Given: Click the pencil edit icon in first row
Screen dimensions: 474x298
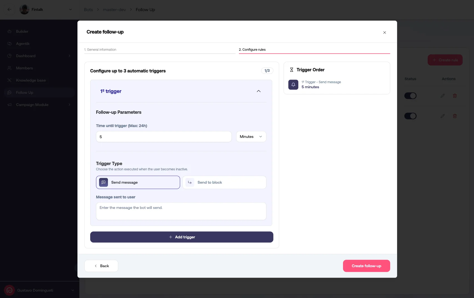Looking at the screenshot, I should tap(442, 96).
